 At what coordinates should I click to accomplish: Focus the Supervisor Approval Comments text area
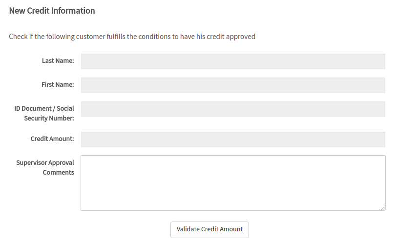pos(233,183)
